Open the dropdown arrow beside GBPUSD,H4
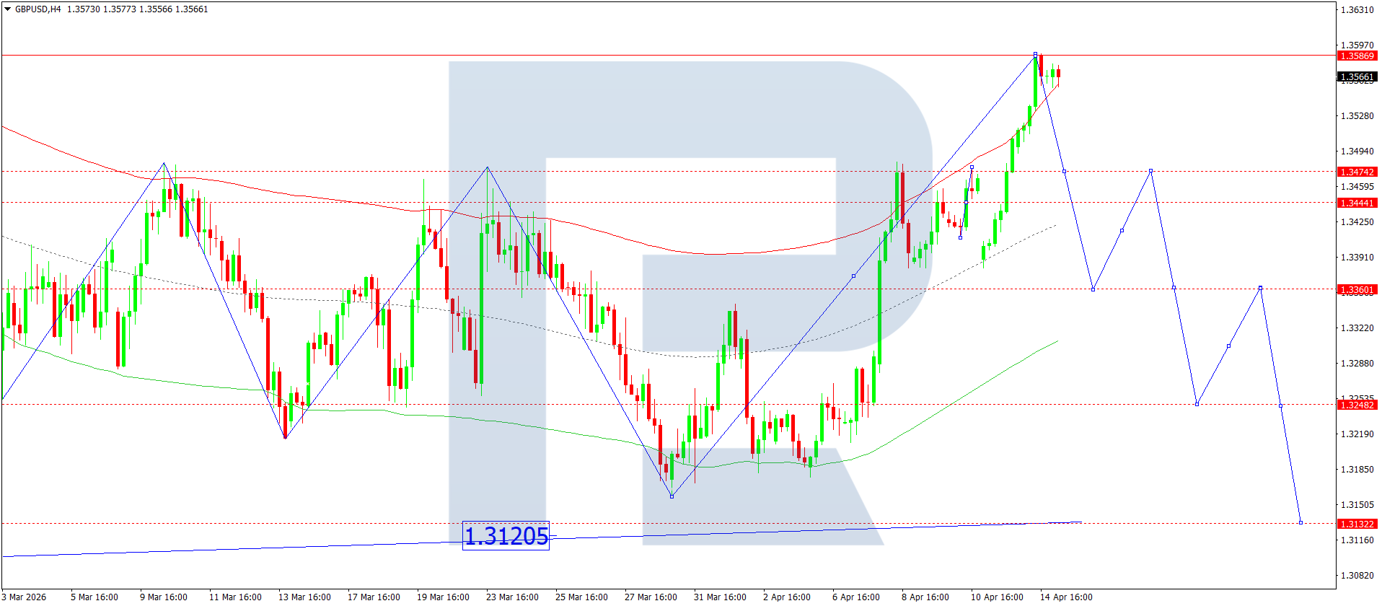Image resolution: width=1382 pixels, height=606 pixels. 7,9
